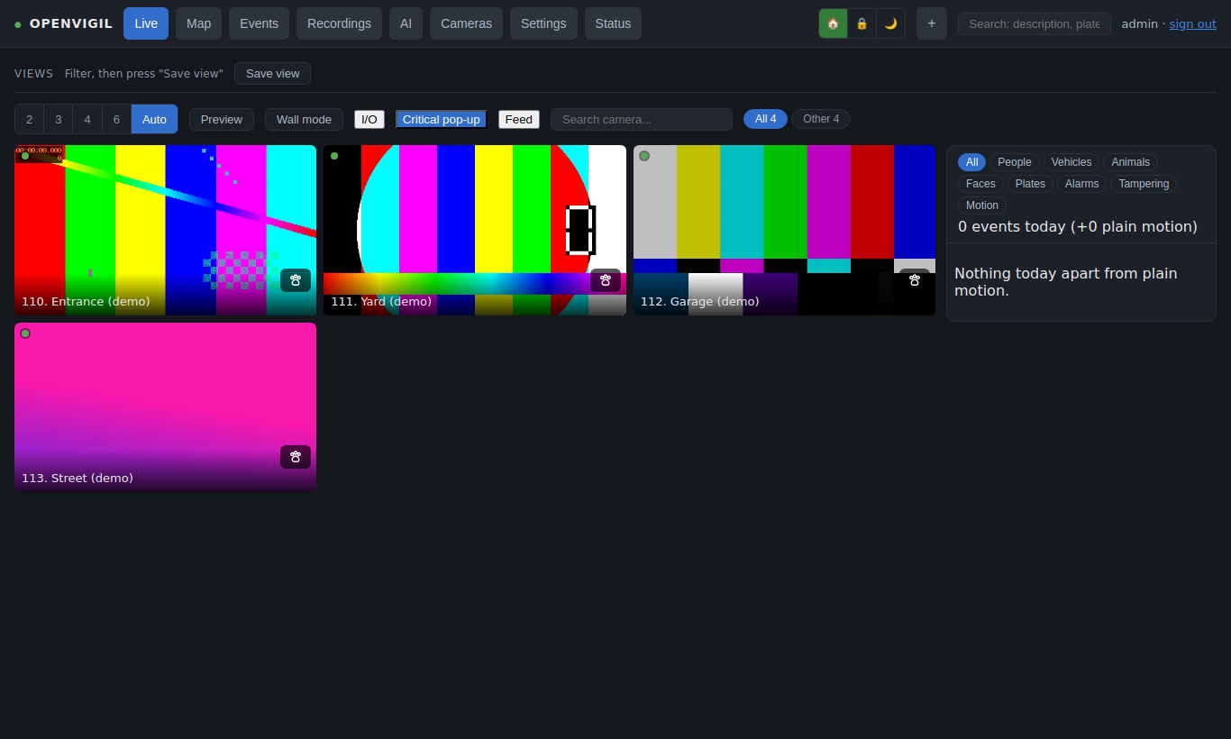Open the Status tab

point(613,23)
